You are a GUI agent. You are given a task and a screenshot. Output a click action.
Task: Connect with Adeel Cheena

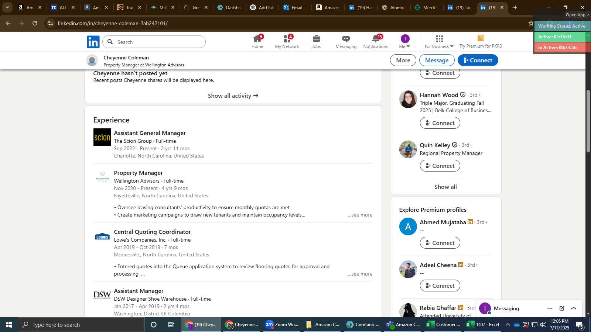440,286
